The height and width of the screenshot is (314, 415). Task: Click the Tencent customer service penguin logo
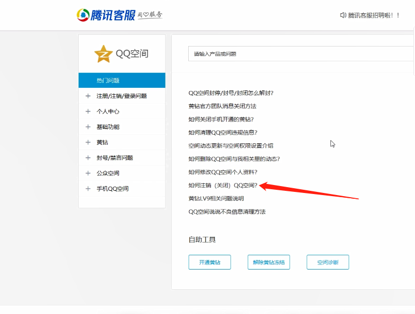click(83, 15)
